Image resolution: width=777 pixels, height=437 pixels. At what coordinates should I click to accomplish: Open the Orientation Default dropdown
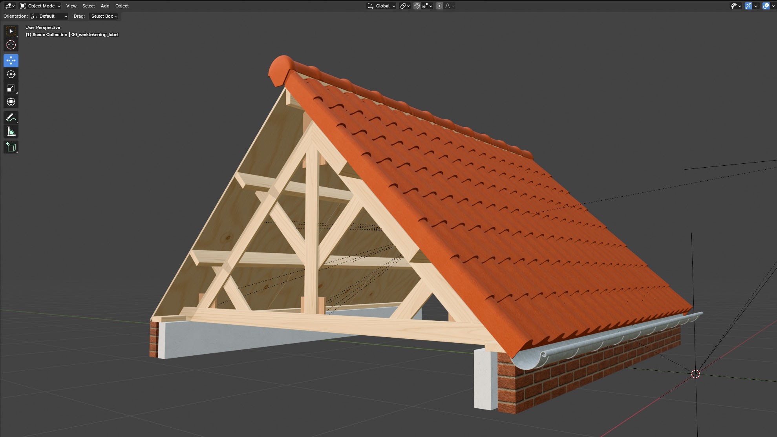coord(49,16)
